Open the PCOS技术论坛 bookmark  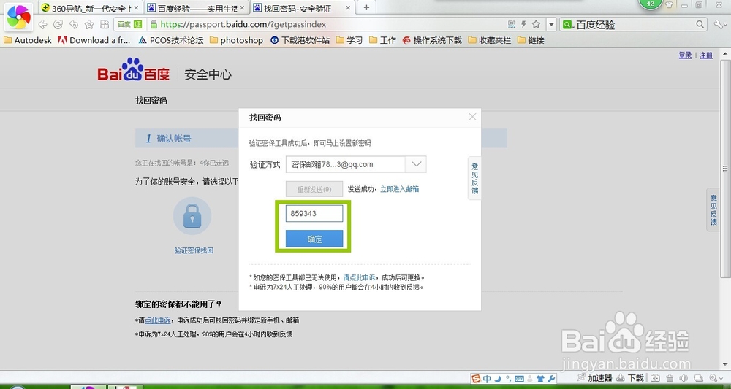[x=171, y=40]
